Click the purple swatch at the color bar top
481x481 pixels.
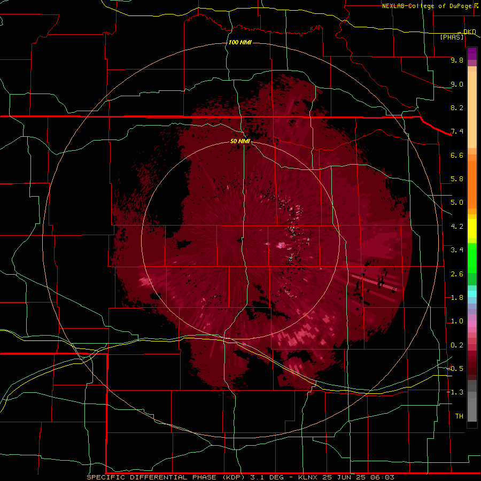(x=472, y=53)
